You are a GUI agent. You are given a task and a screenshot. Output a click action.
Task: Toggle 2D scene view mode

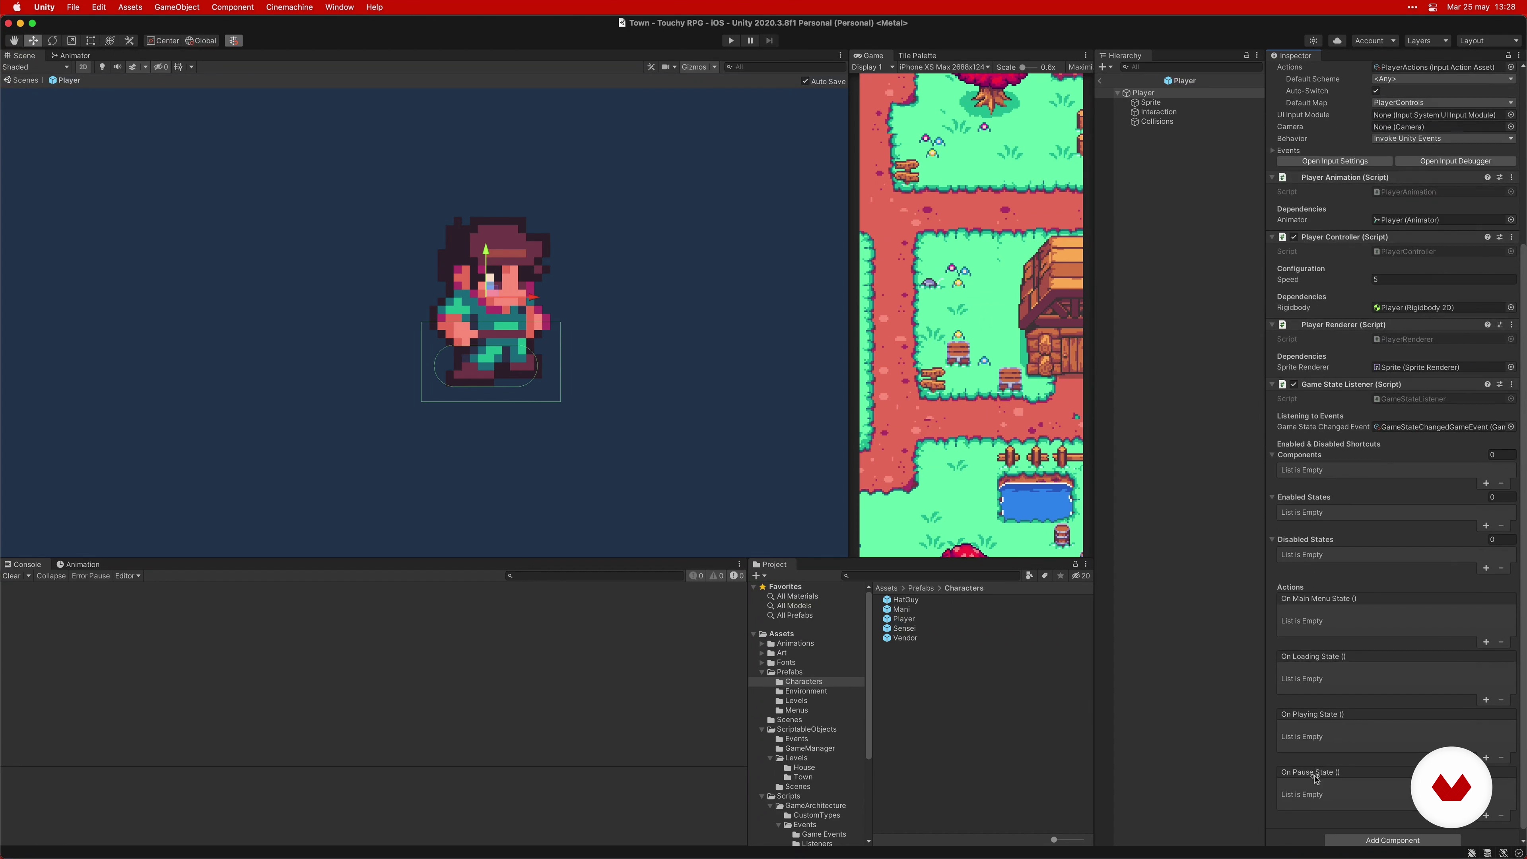[83, 67]
